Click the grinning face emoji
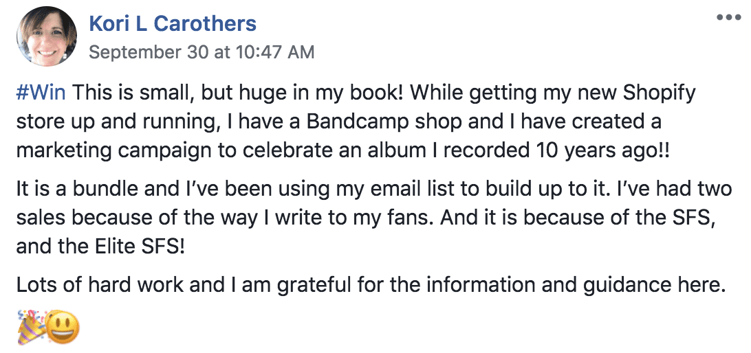The height and width of the screenshot is (353, 751). (x=63, y=327)
